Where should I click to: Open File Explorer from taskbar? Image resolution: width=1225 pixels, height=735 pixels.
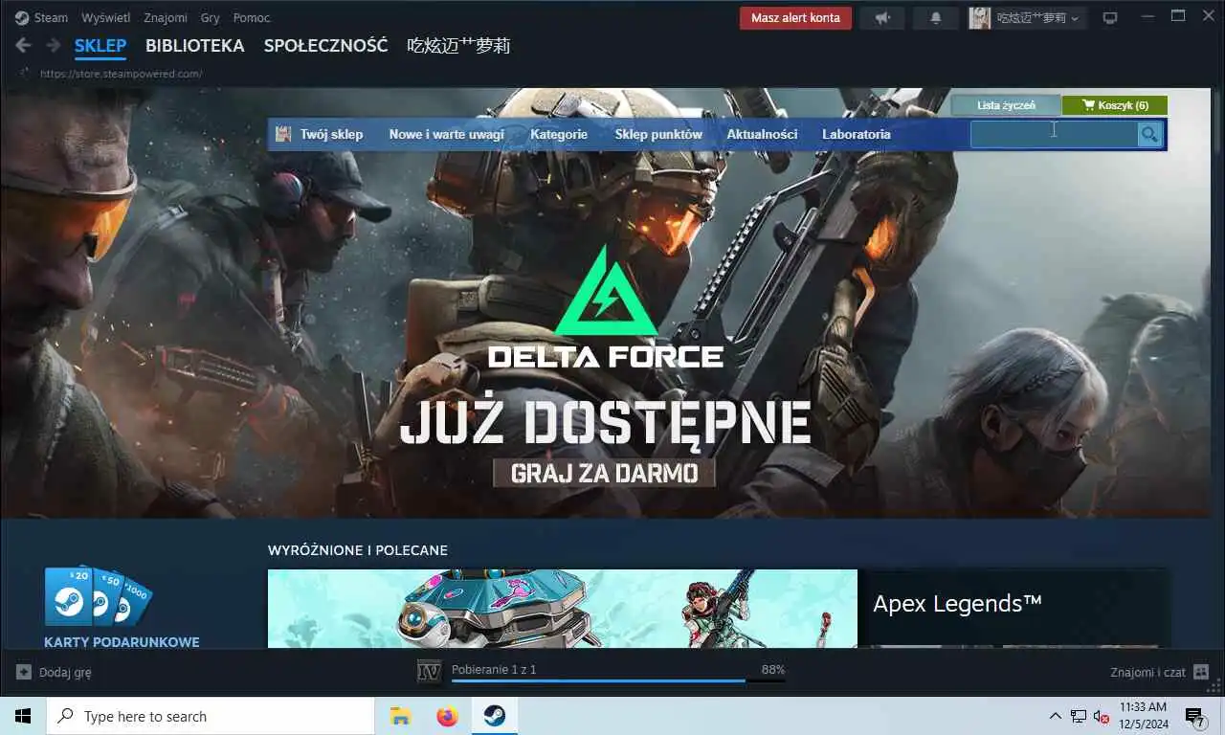(x=400, y=716)
